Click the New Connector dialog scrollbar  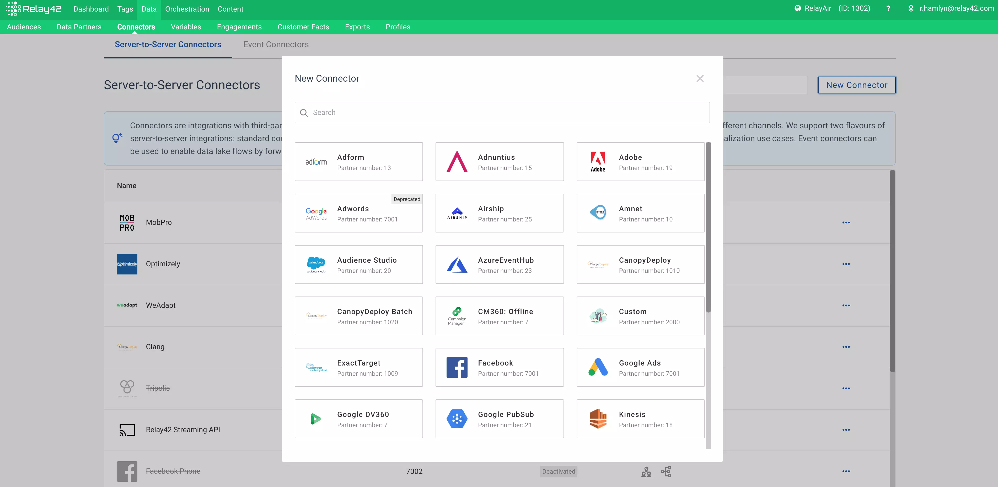(x=708, y=227)
